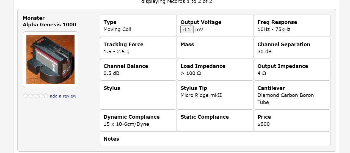350x153 pixels.
Task: Select the Load Impedance cell
Action: coord(215,69)
